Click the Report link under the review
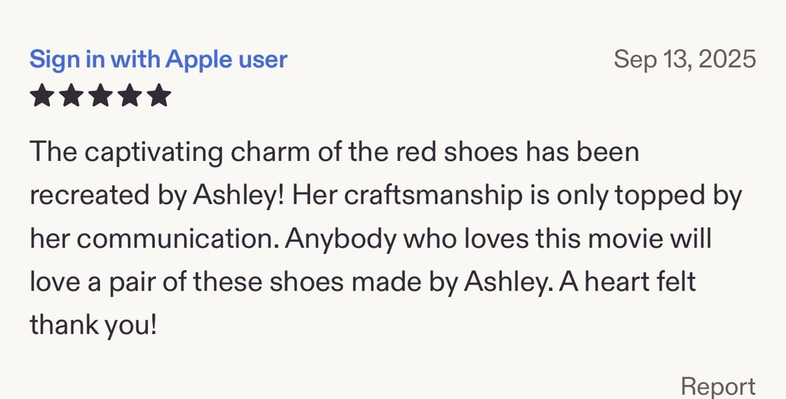Screen dimensions: 786x399 pyautogui.click(x=718, y=386)
